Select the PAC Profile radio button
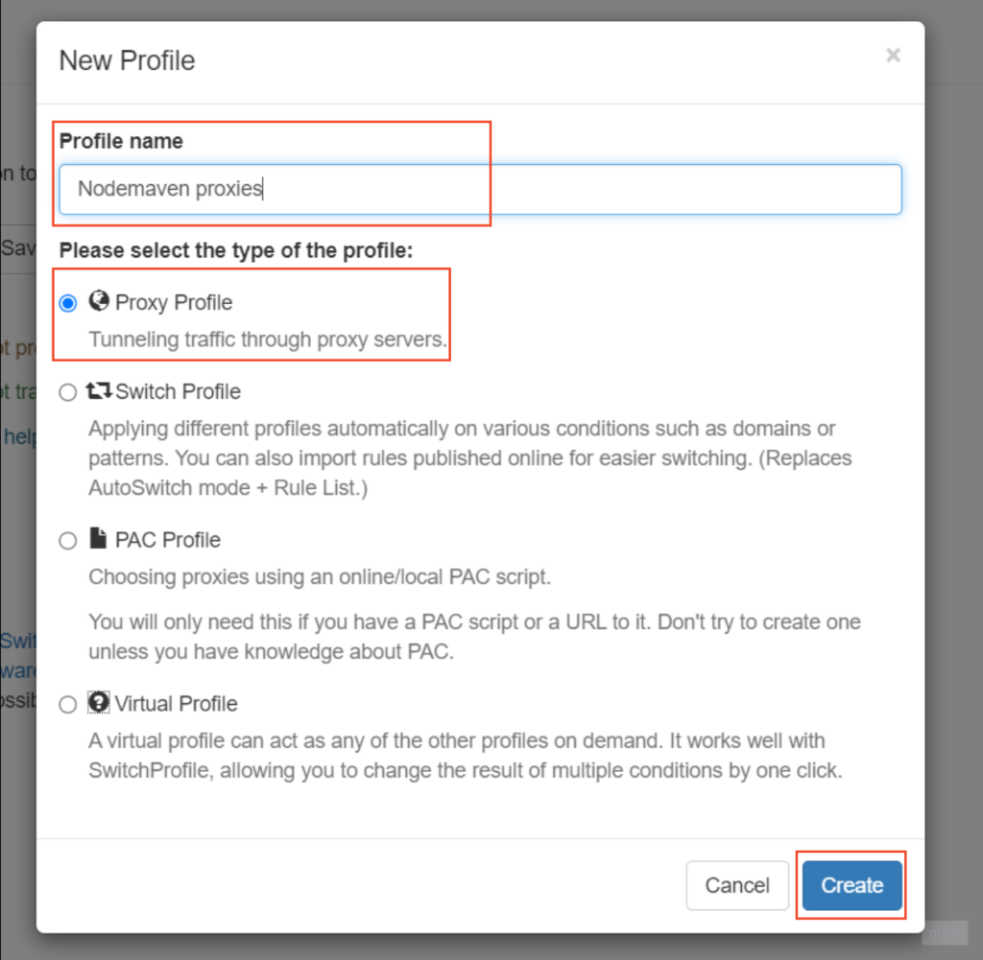 point(67,540)
